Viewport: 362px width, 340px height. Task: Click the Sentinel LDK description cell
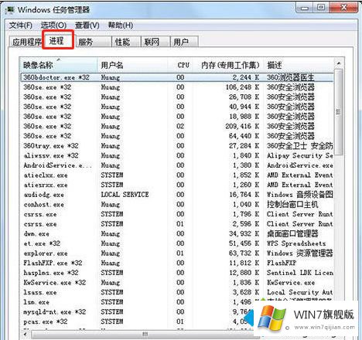[300, 273]
